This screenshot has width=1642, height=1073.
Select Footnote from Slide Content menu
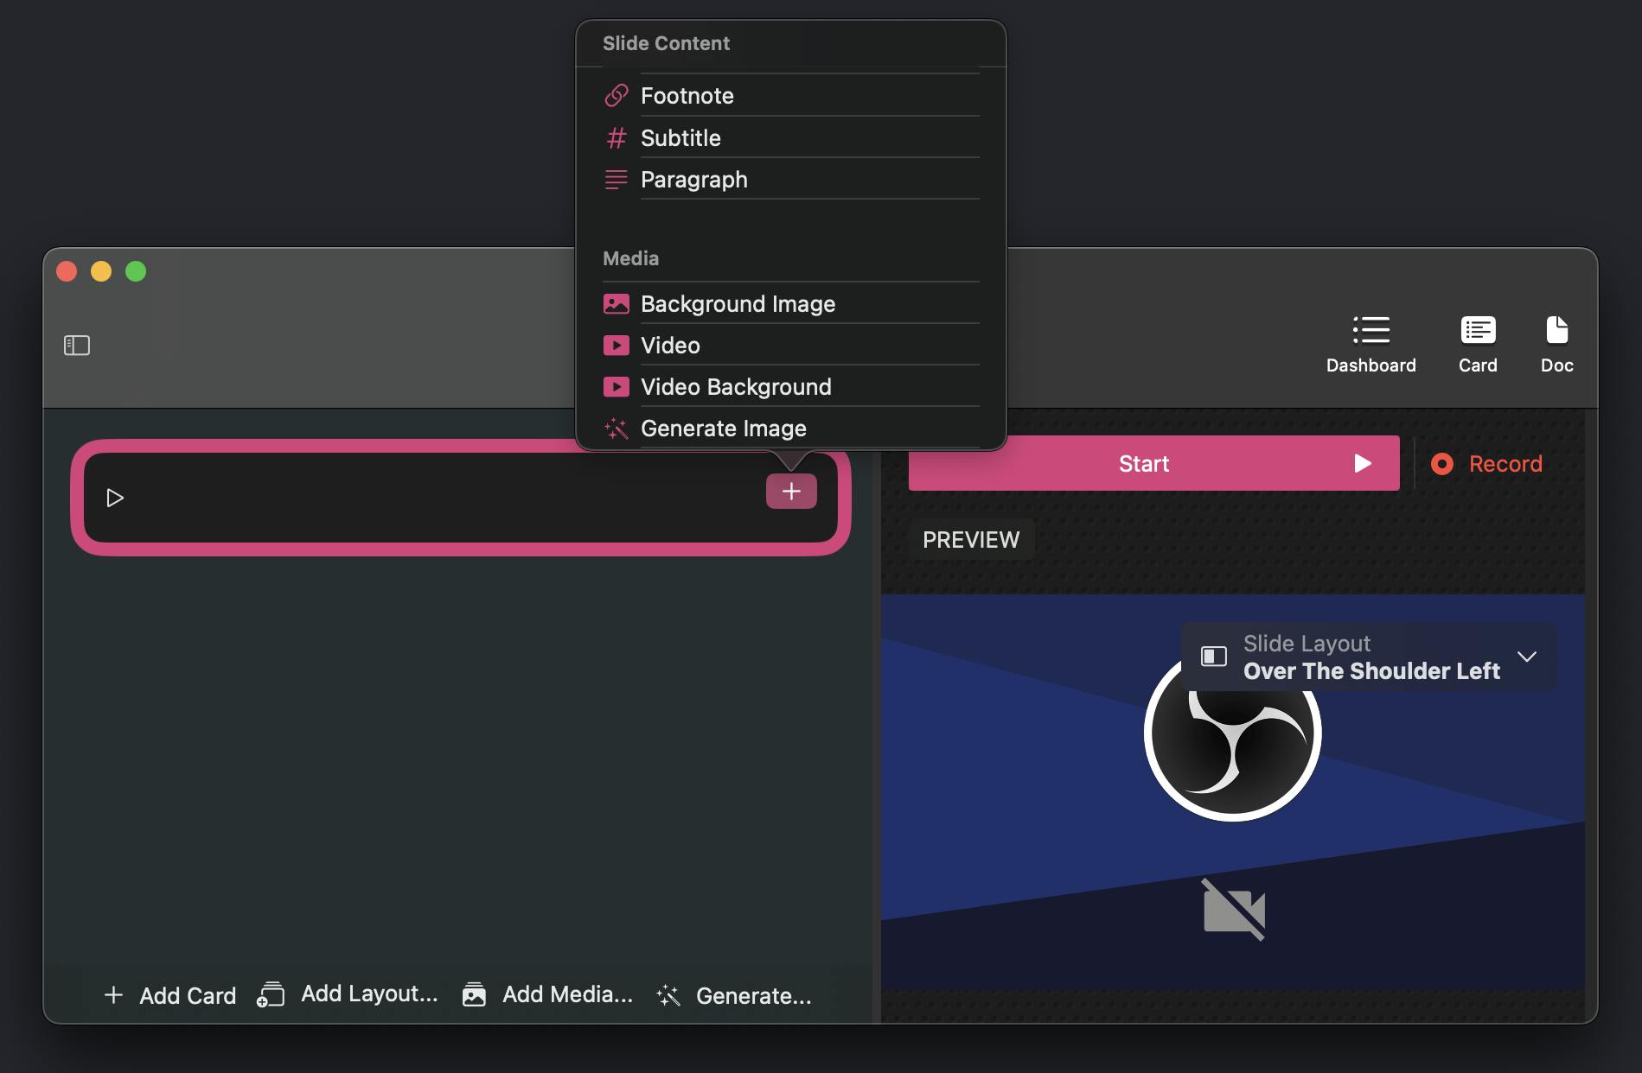(x=790, y=95)
